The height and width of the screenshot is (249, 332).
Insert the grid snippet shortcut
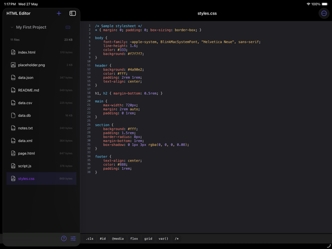[148, 239]
